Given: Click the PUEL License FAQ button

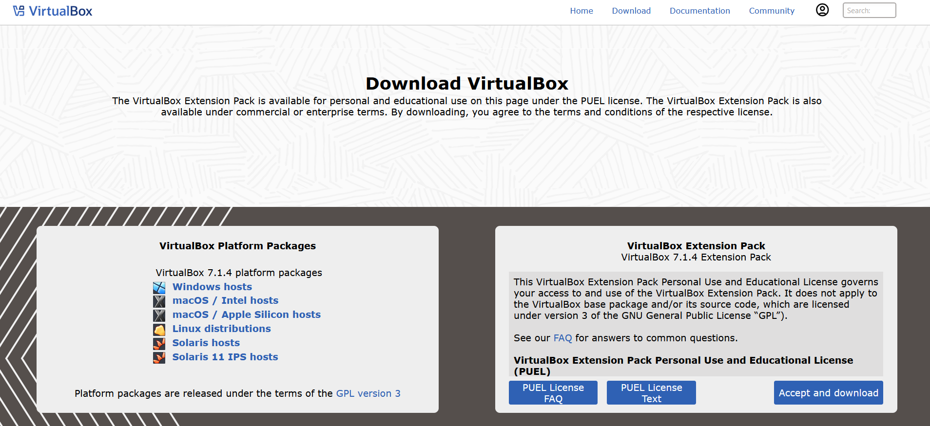Looking at the screenshot, I should tap(553, 393).
